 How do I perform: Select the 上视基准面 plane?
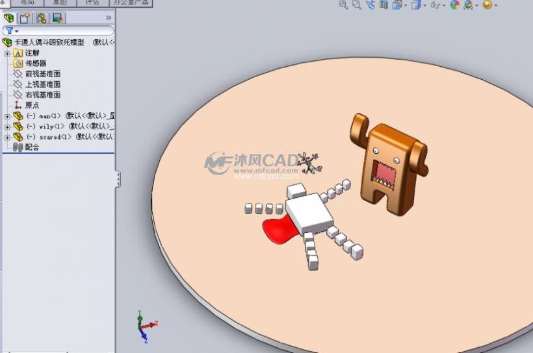pos(43,84)
